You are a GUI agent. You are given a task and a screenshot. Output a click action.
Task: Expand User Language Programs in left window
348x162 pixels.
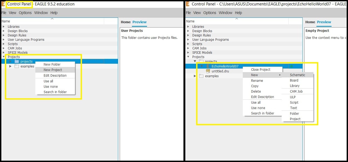tap(4, 39)
